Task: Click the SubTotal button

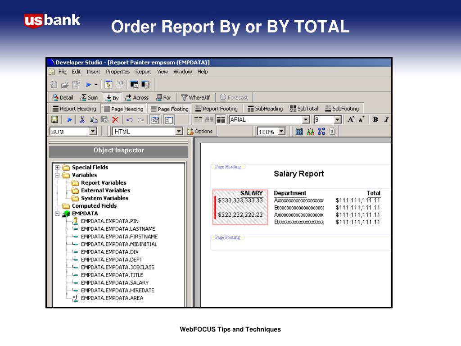Action: 304,109
